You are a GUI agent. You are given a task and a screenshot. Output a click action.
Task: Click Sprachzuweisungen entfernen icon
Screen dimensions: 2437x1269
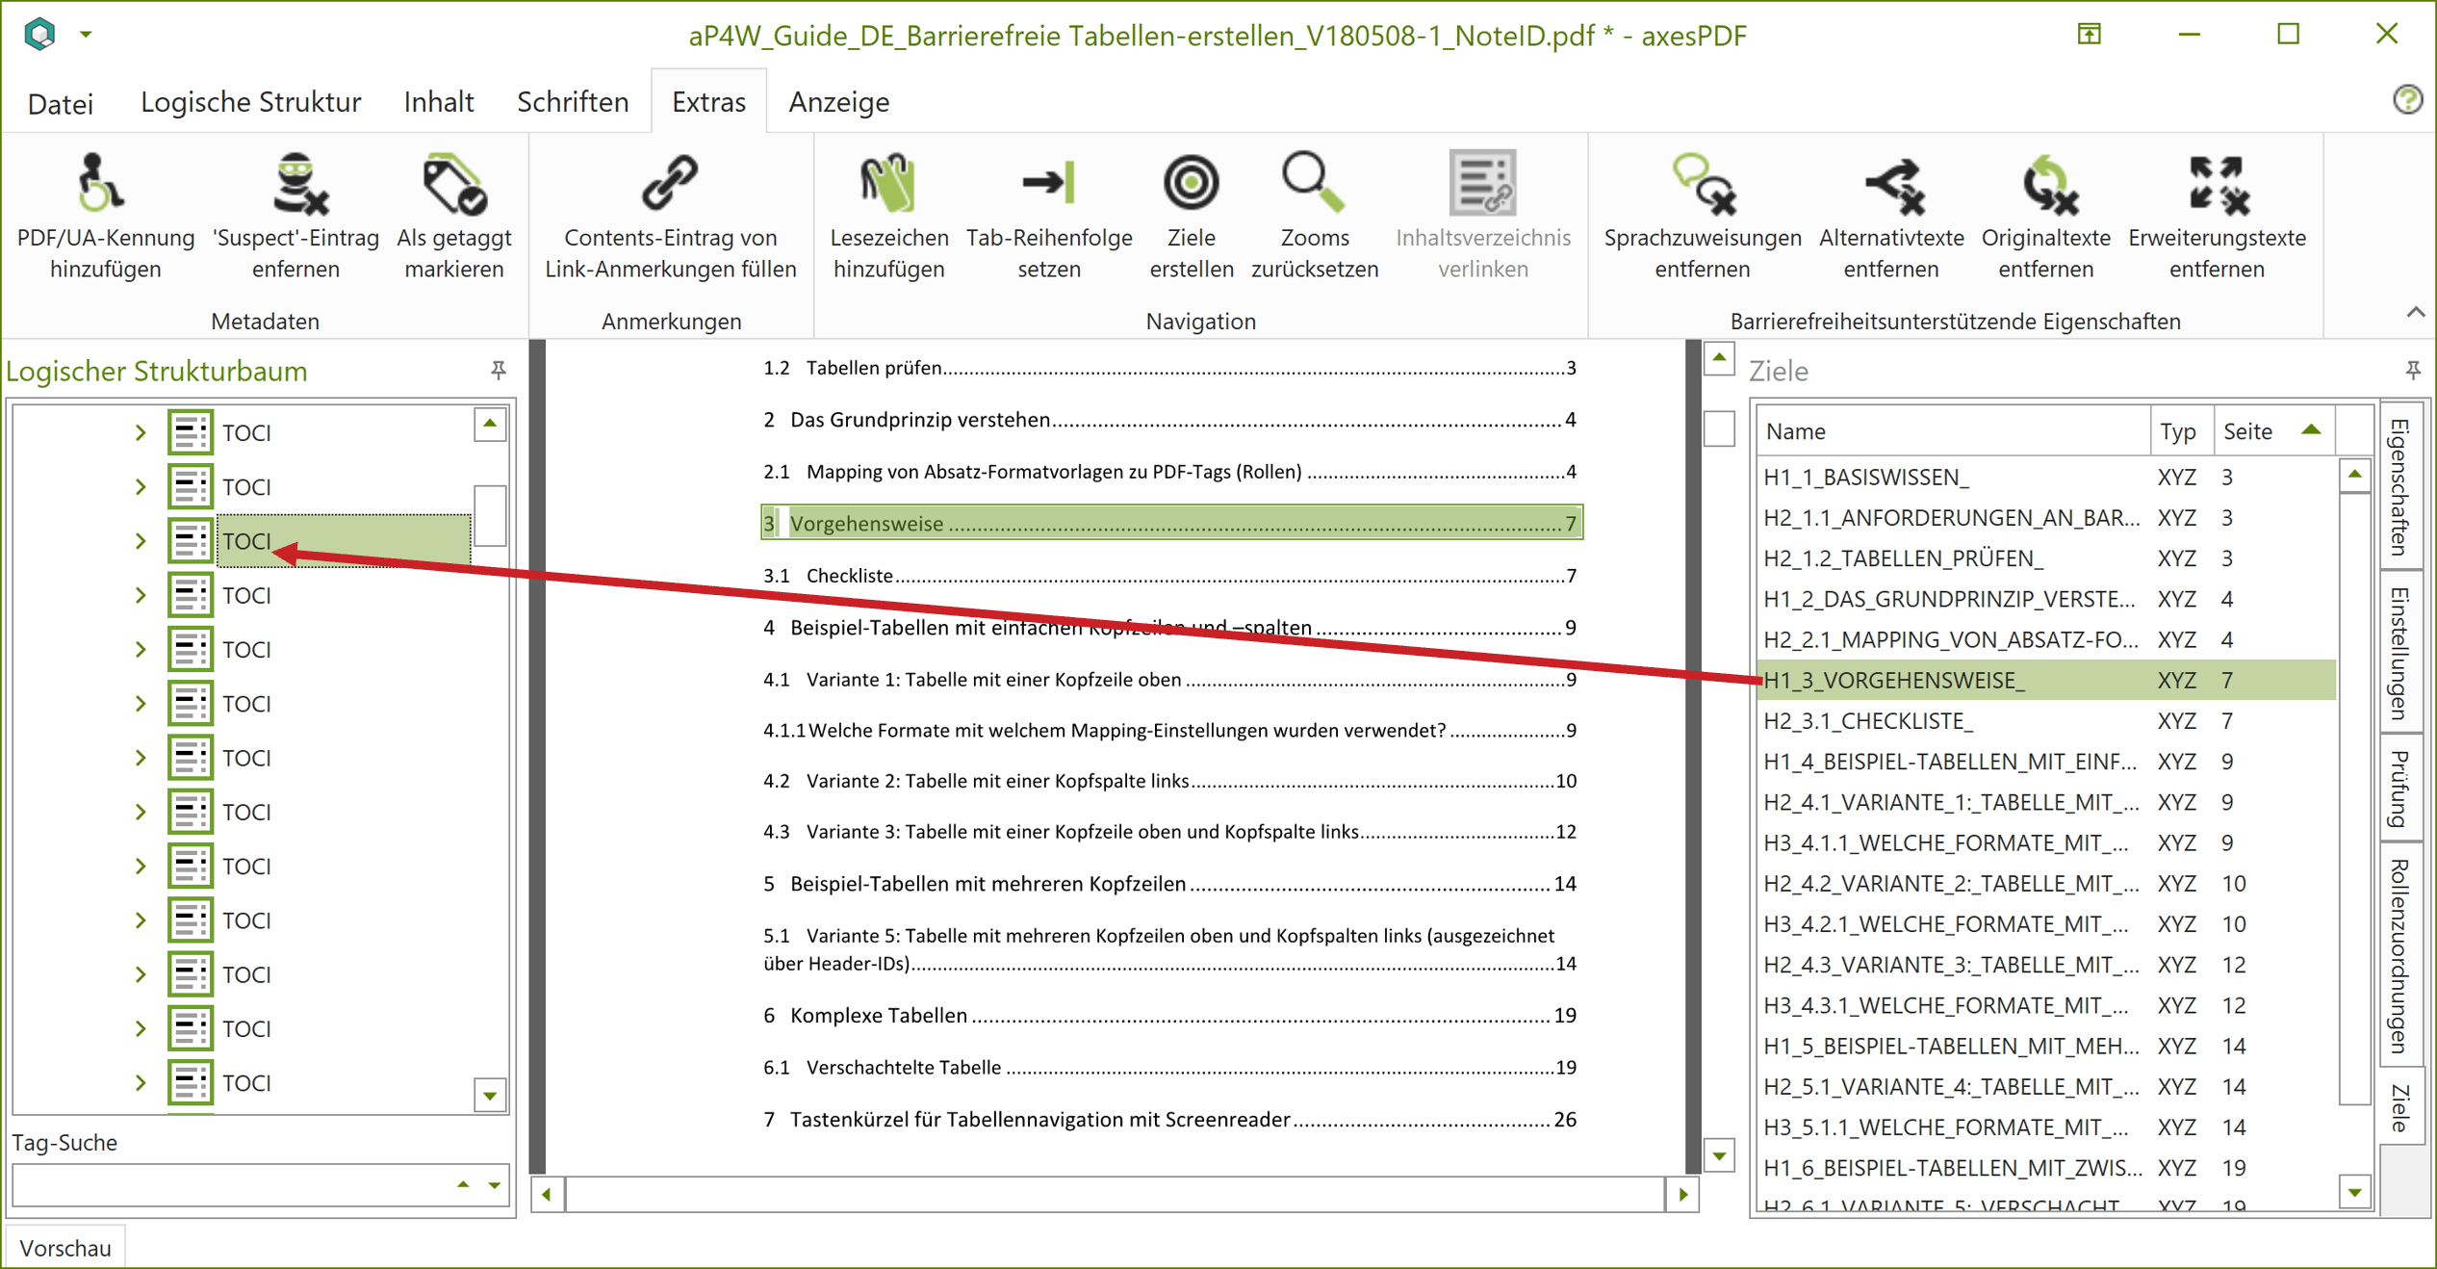[x=1703, y=183]
